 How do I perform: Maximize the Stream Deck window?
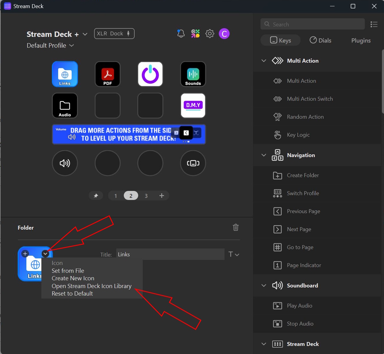[353, 6]
